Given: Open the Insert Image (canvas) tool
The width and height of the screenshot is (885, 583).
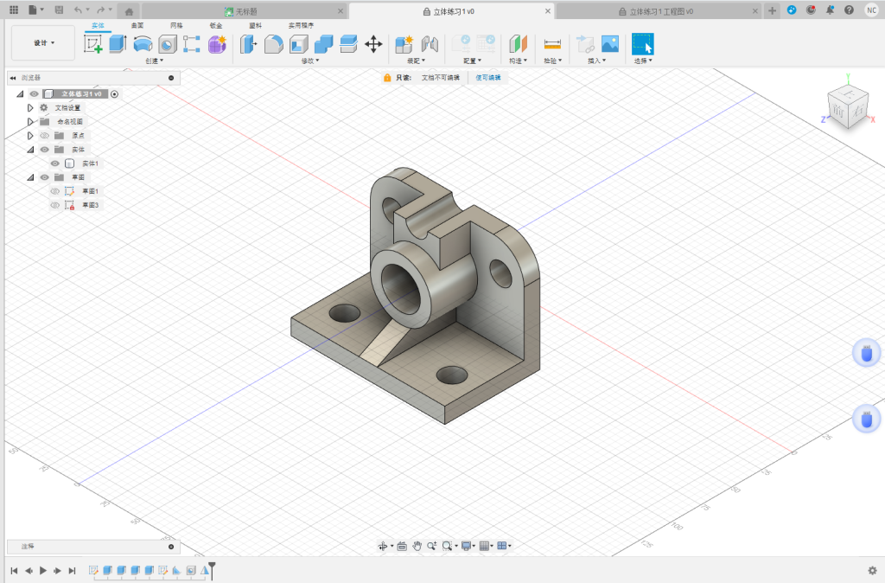Looking at the screenshot, I should (x=610, y=44).
